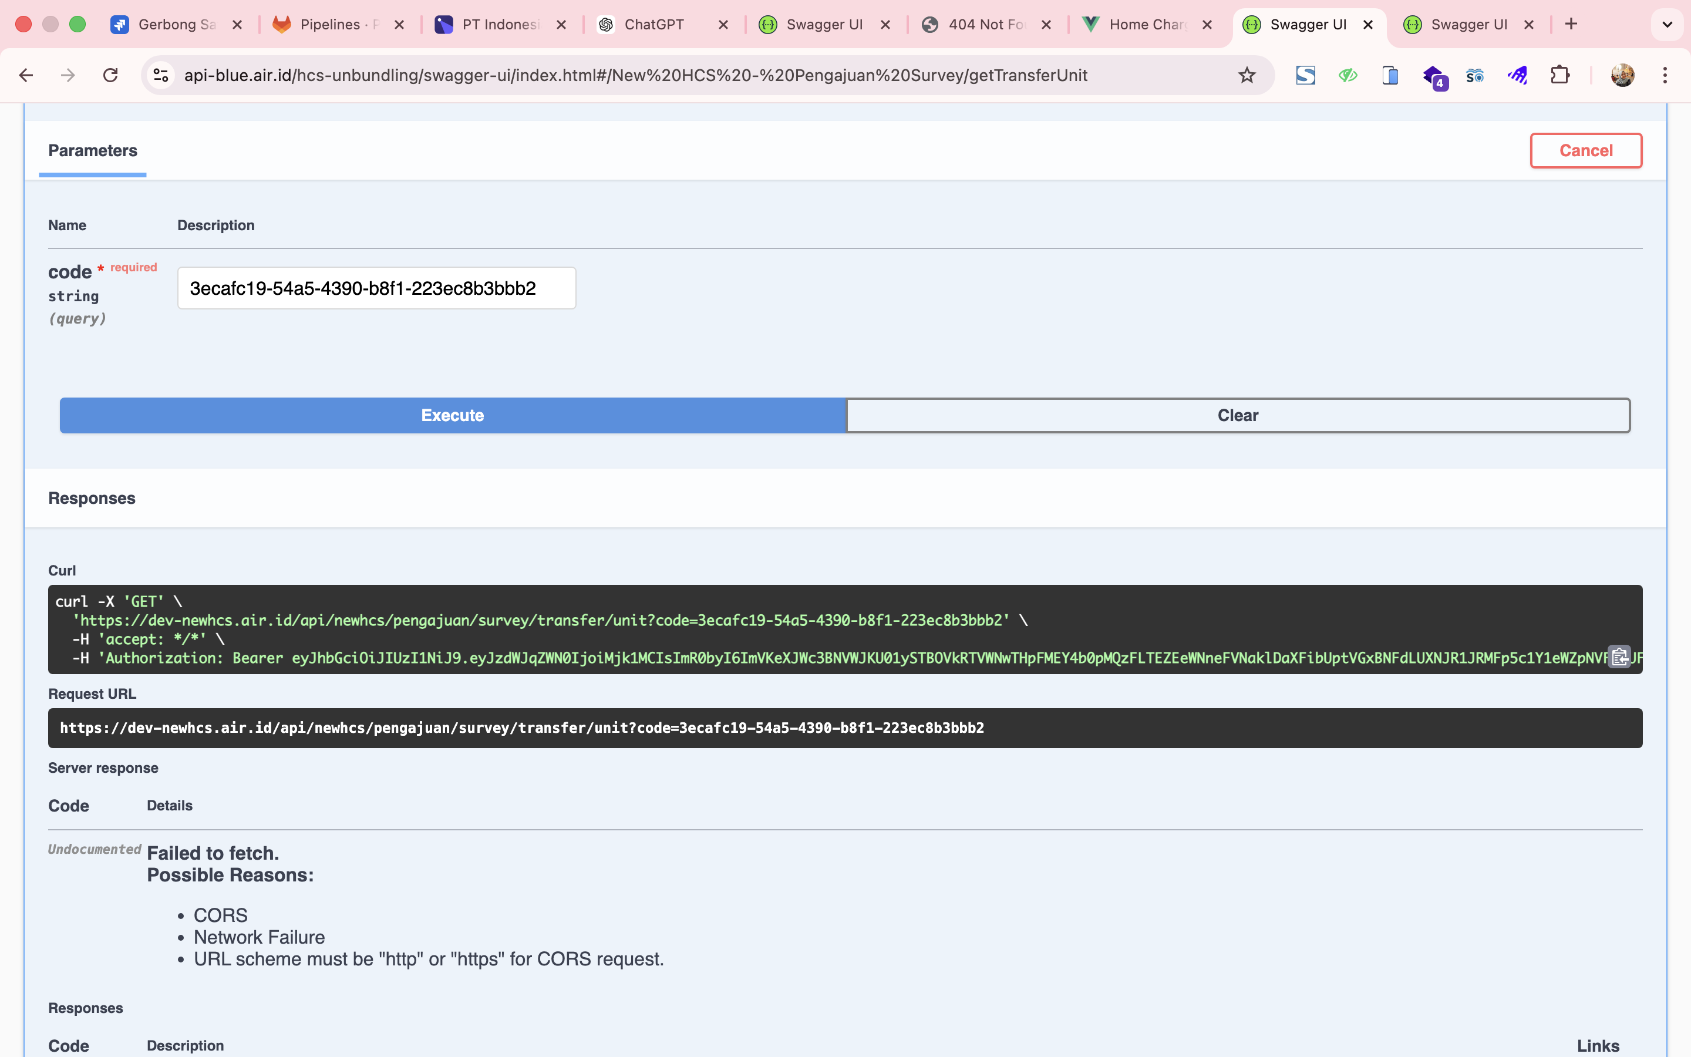This screenshot has height=1057, width=1691.
Task: Bookmark this page with star icon
Action: point(1247,76)
